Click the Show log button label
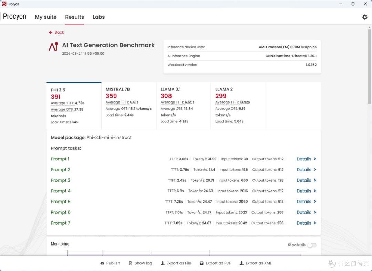372x271 pixels. pos(143,263)
